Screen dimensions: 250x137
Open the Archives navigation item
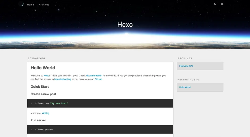pos(44,5)
